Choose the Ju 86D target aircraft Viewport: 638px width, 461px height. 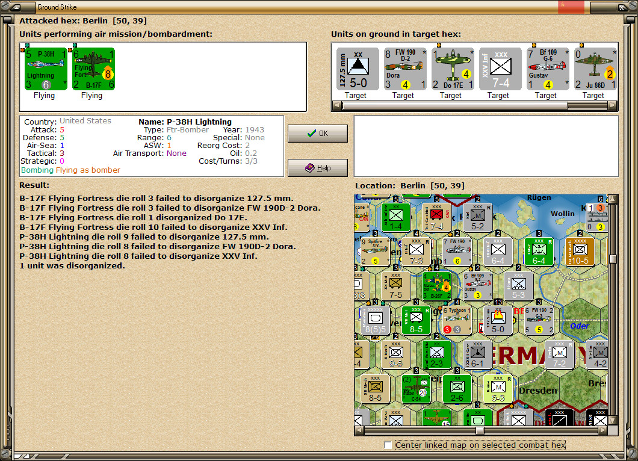595,69
